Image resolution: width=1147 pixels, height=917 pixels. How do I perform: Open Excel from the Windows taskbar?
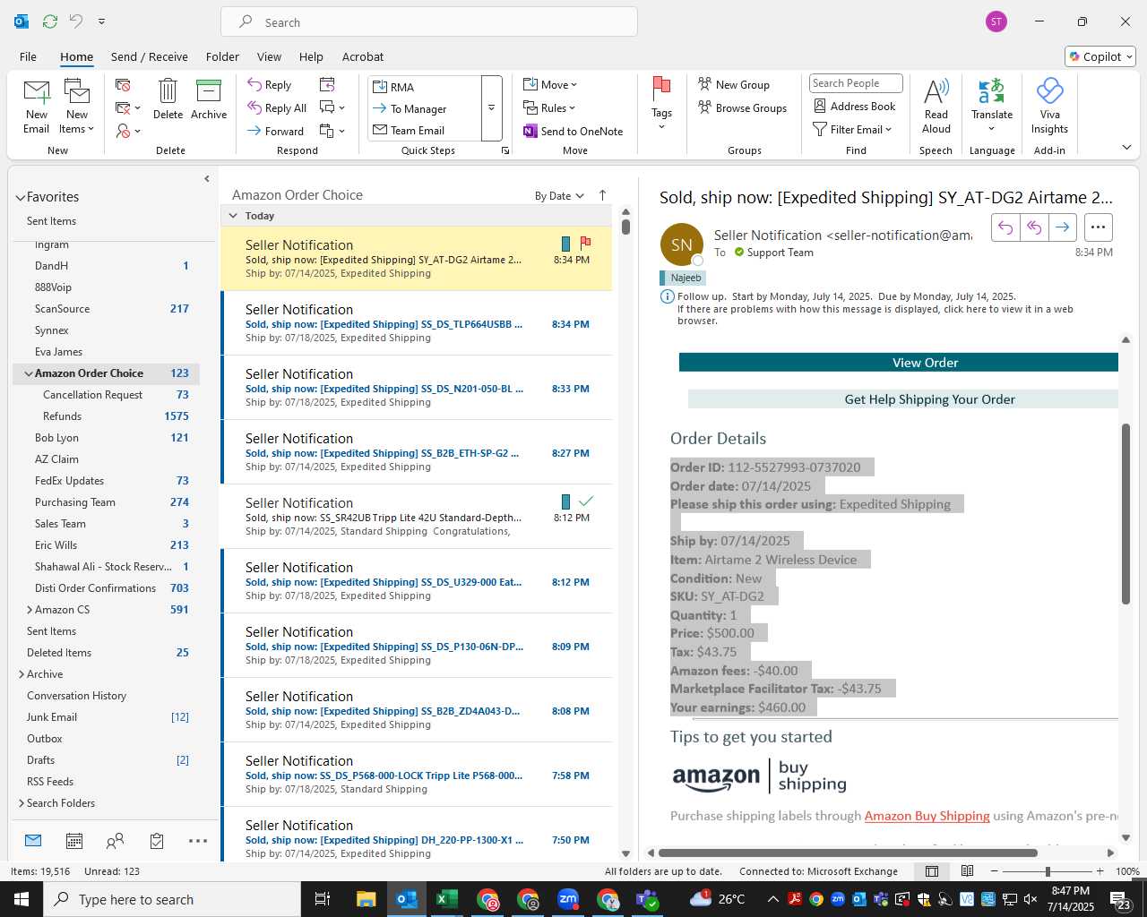(x=447, y=899)
